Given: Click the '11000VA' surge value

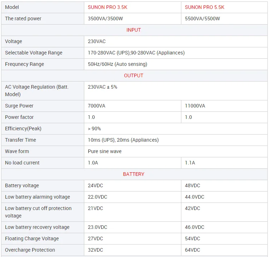Looking at the screenshot, I should pos(195,106).
